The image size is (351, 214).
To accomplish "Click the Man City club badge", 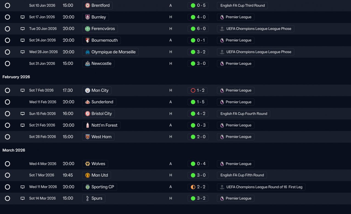I will point(87,90).
